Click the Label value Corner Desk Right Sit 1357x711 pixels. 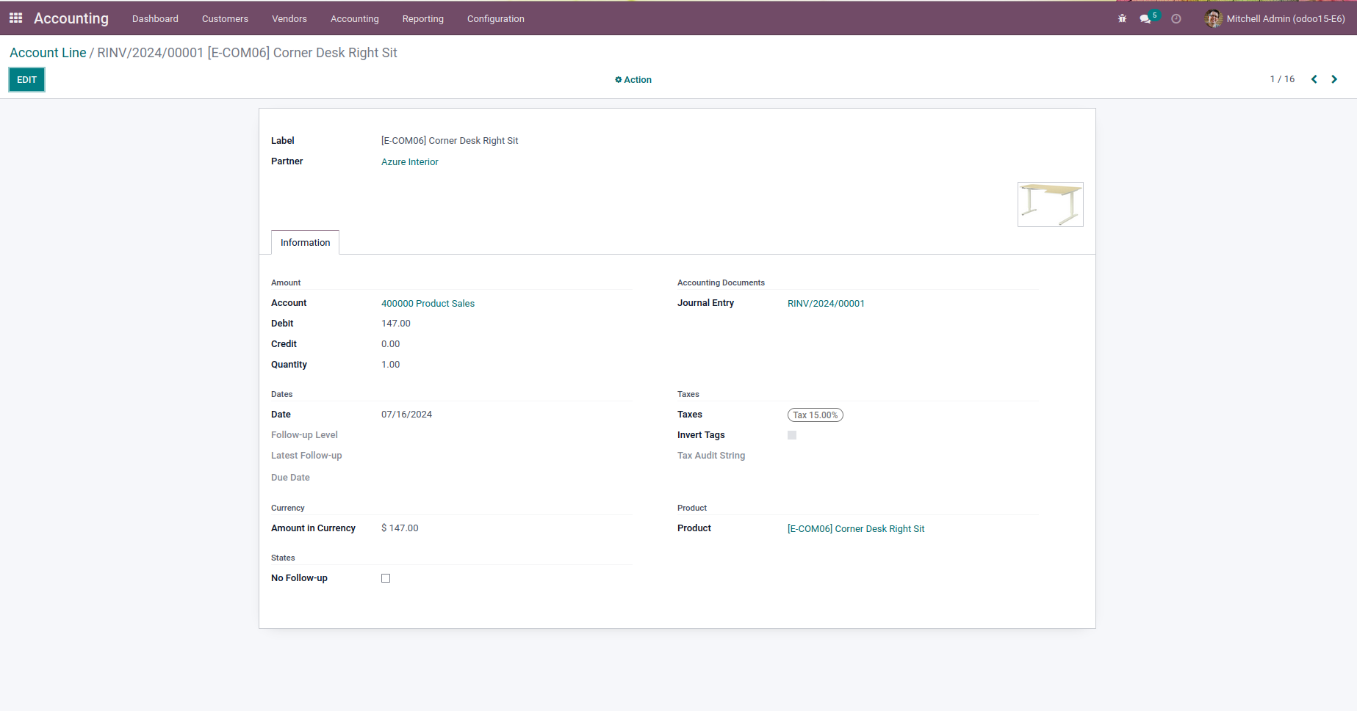tap(450, 141)
